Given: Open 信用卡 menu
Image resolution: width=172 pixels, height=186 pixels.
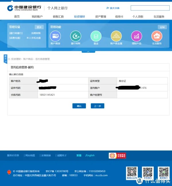Looking at the screenshot, I should (x=119, y=17).
